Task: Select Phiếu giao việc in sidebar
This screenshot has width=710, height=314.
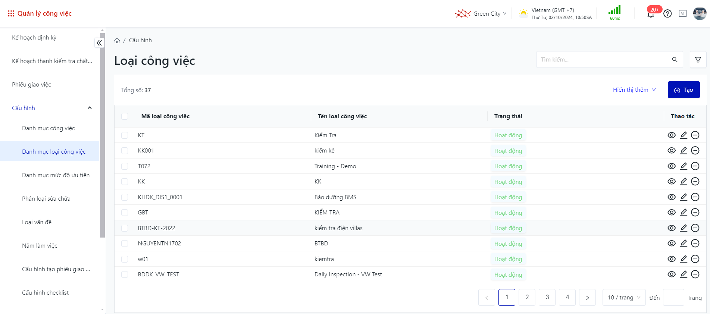Action: click(31, 85)
